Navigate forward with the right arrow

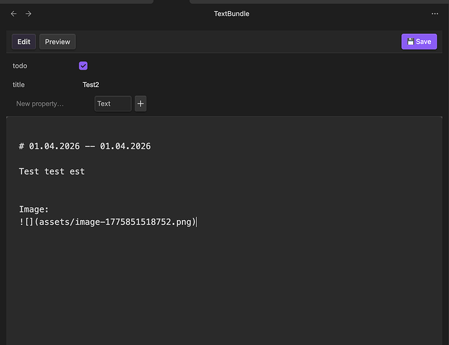(28, 14)
